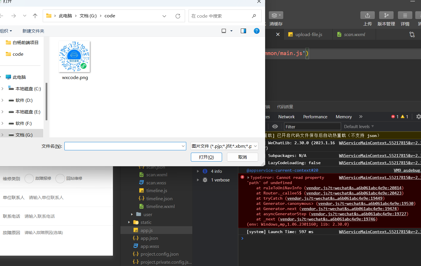Image resolution: width=421 pixels, height=266 pixels.
Task: Click the error count indicator
Action: point(395,117)
